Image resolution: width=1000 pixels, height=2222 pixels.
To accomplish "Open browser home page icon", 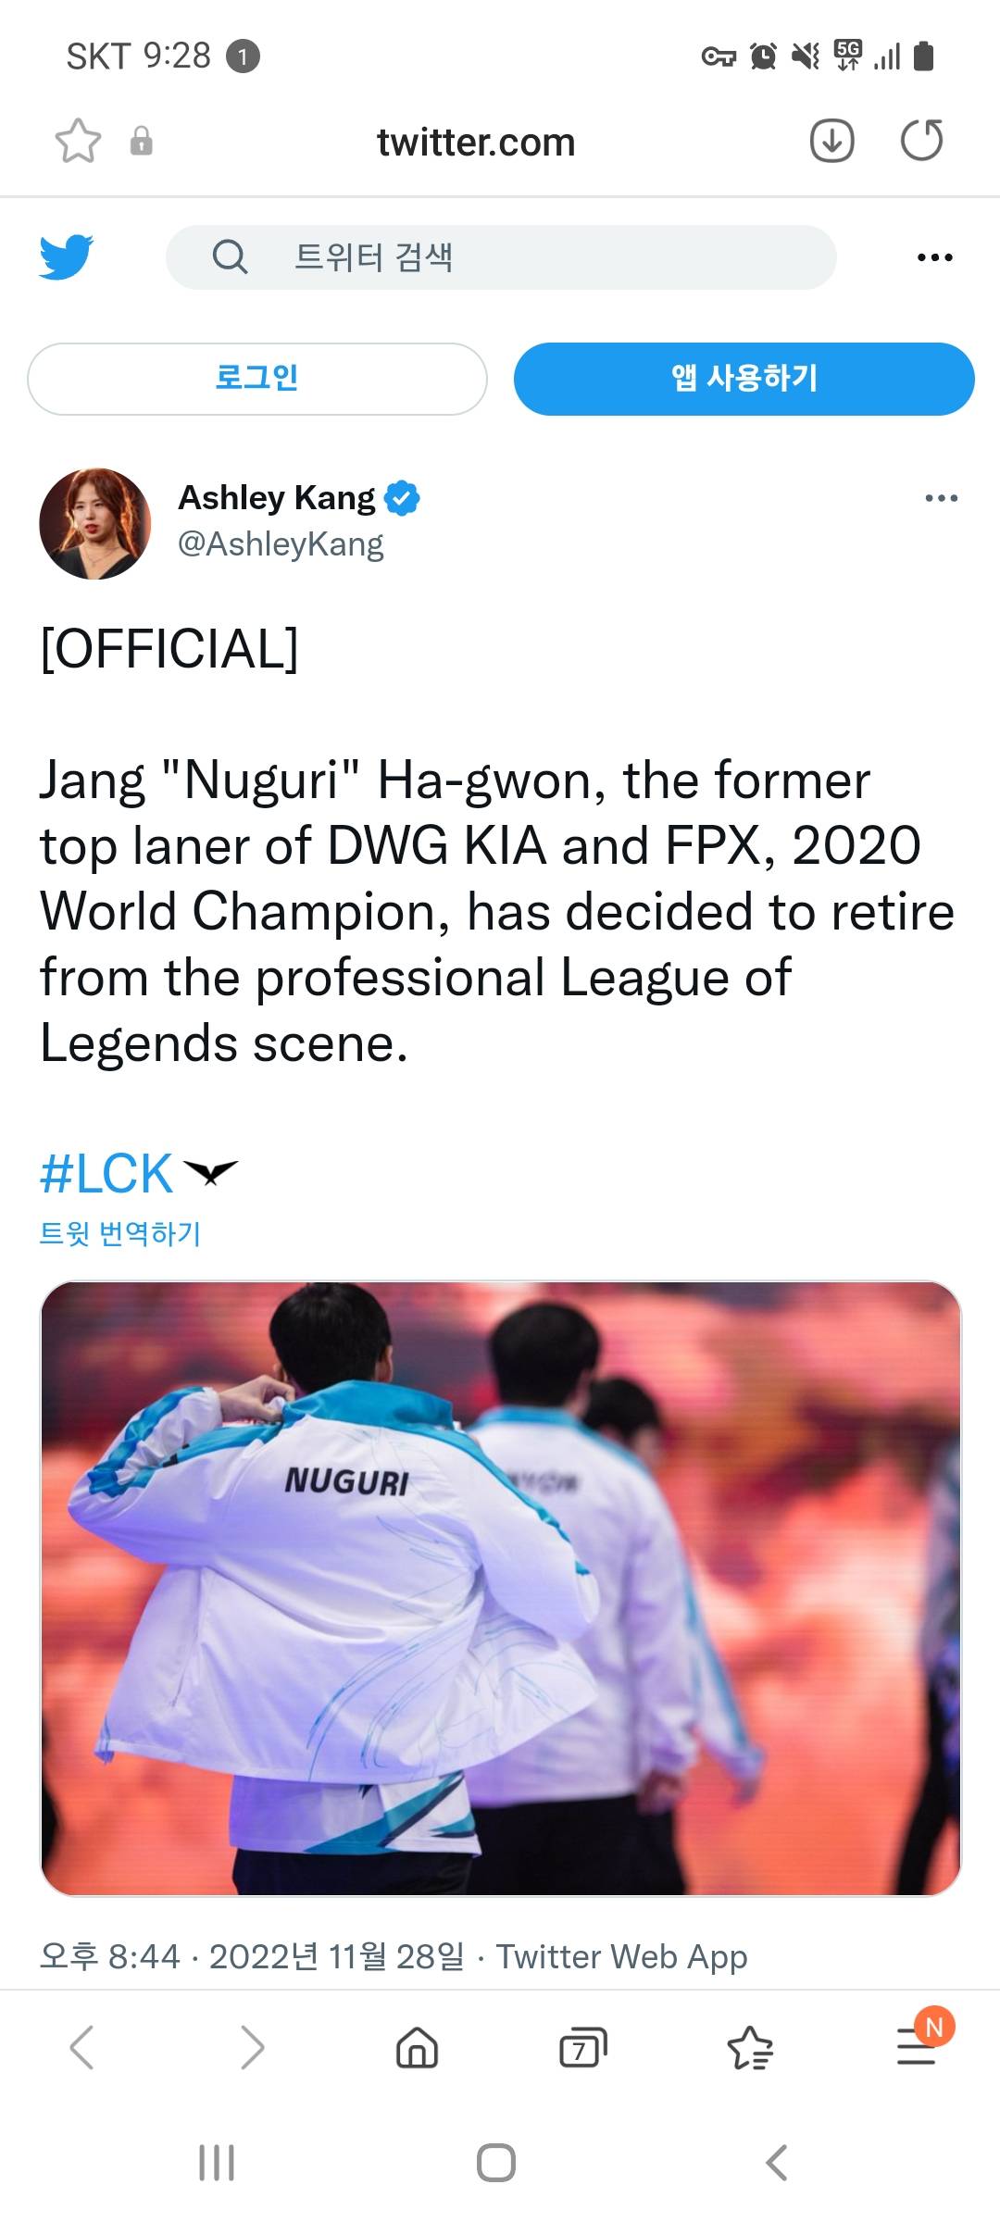I will click(x=417, y=2047).
